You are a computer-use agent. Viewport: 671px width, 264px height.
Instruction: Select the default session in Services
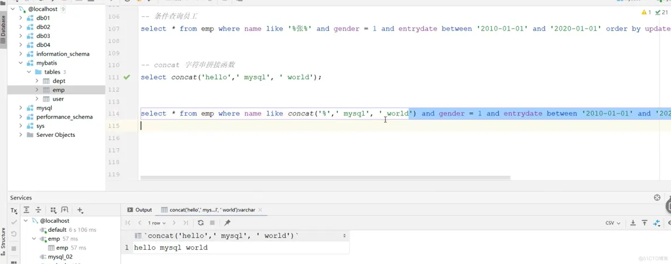tap(57, 230)
